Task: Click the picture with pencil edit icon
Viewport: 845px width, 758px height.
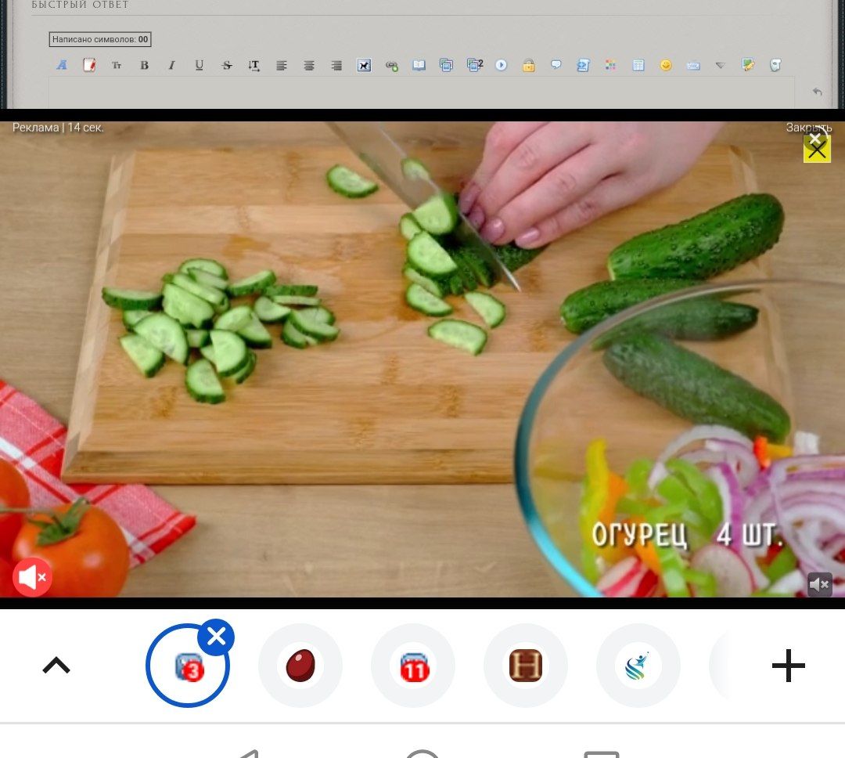Action: (x=748, y=65)
